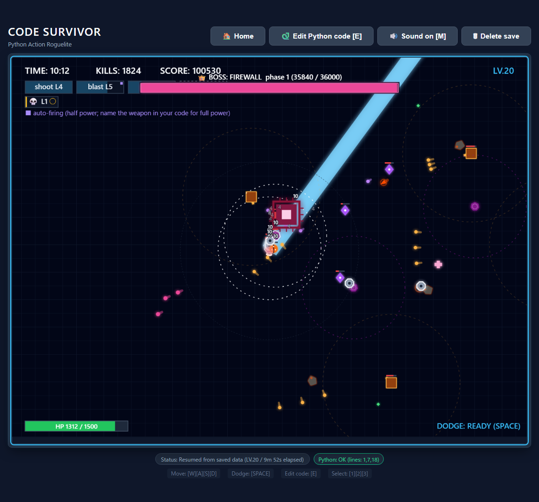Click the green HP 1312 / 1500 bar
The width and height of the screenshot is (539, 502).
point(76,426)
